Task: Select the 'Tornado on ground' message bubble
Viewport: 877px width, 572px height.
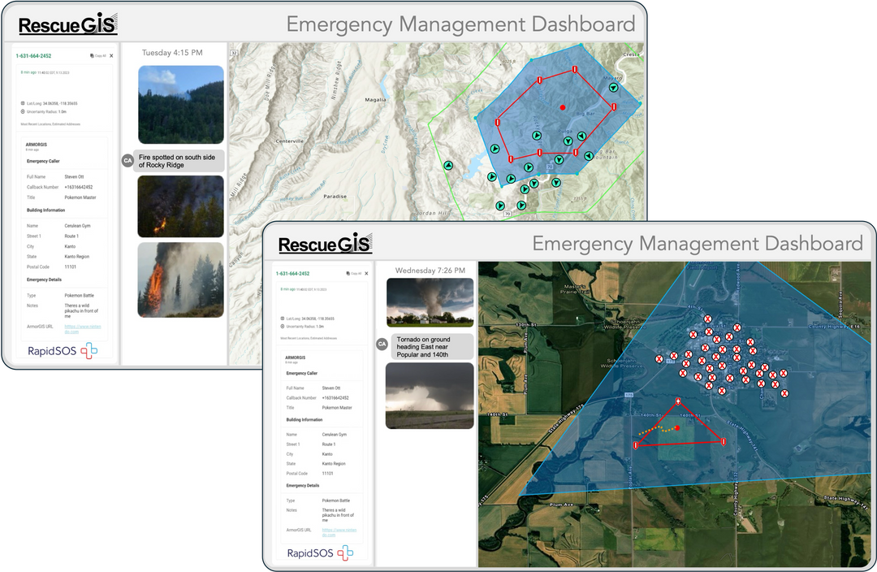Action: (x=431, y=346)
